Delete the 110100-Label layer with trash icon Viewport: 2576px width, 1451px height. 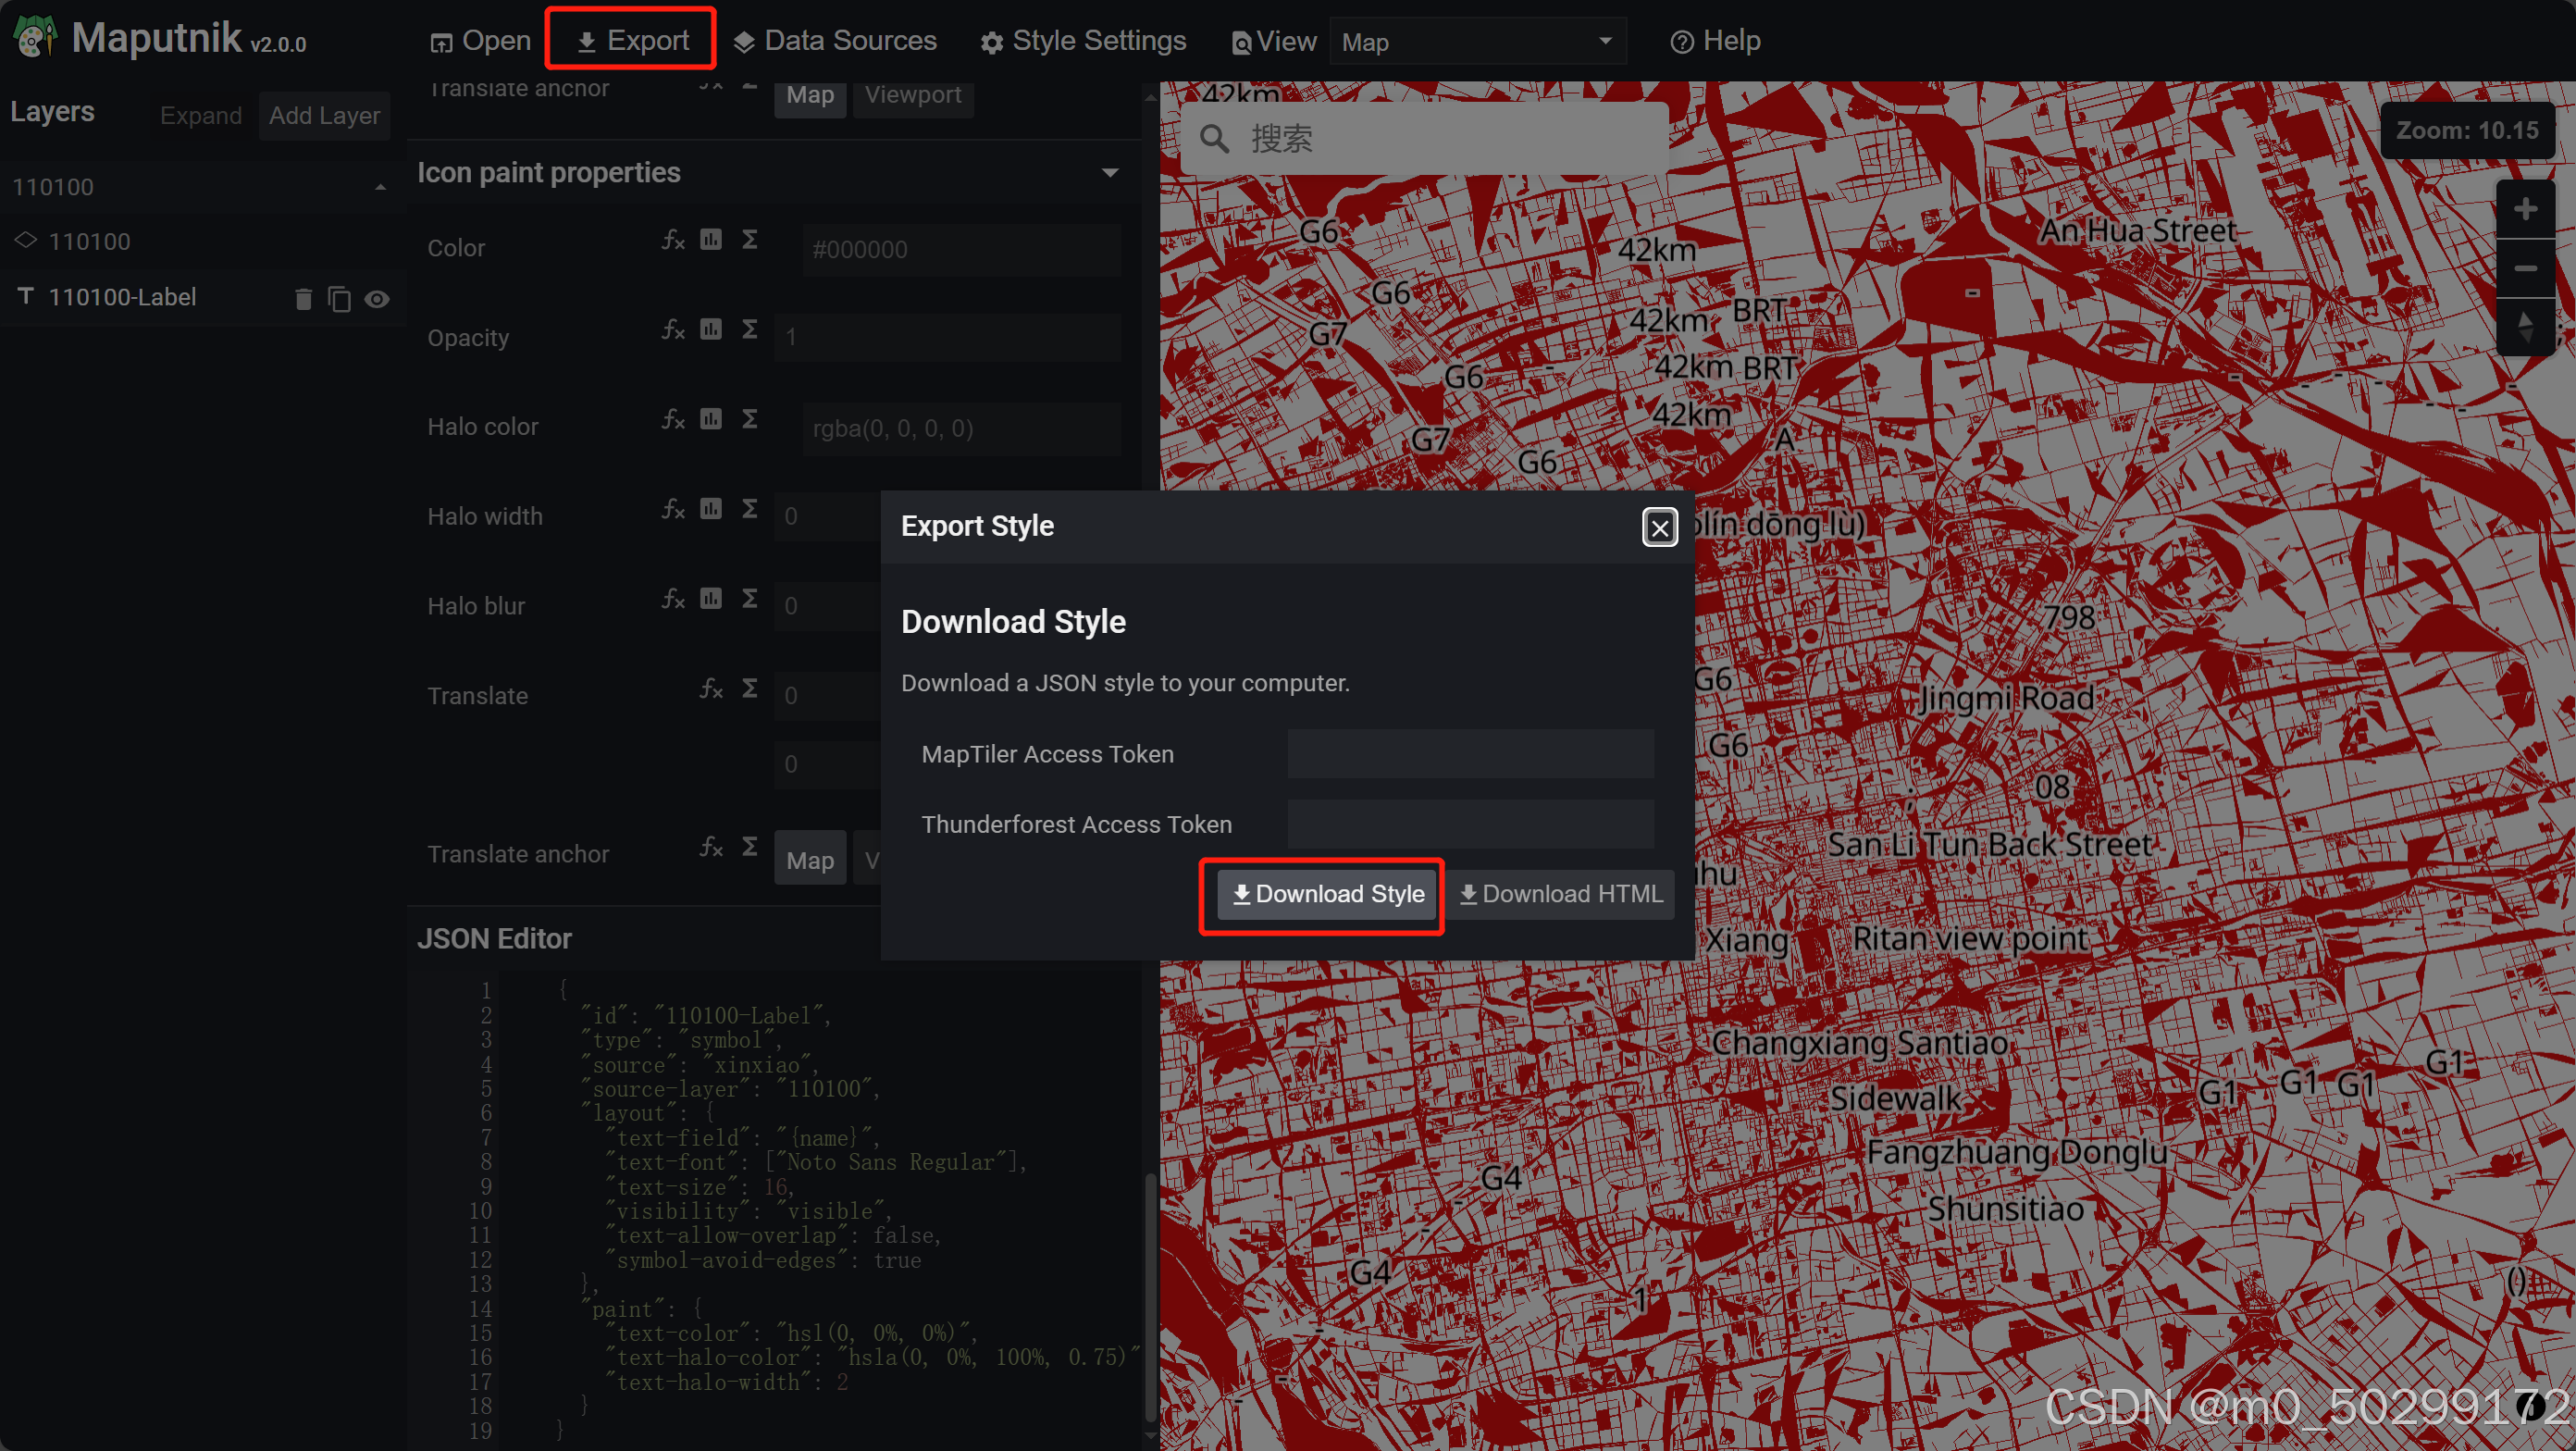click(x=304, y=299)
